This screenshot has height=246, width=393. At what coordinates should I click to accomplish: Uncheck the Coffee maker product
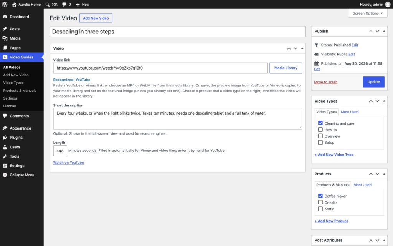click(x=320, y=196)
